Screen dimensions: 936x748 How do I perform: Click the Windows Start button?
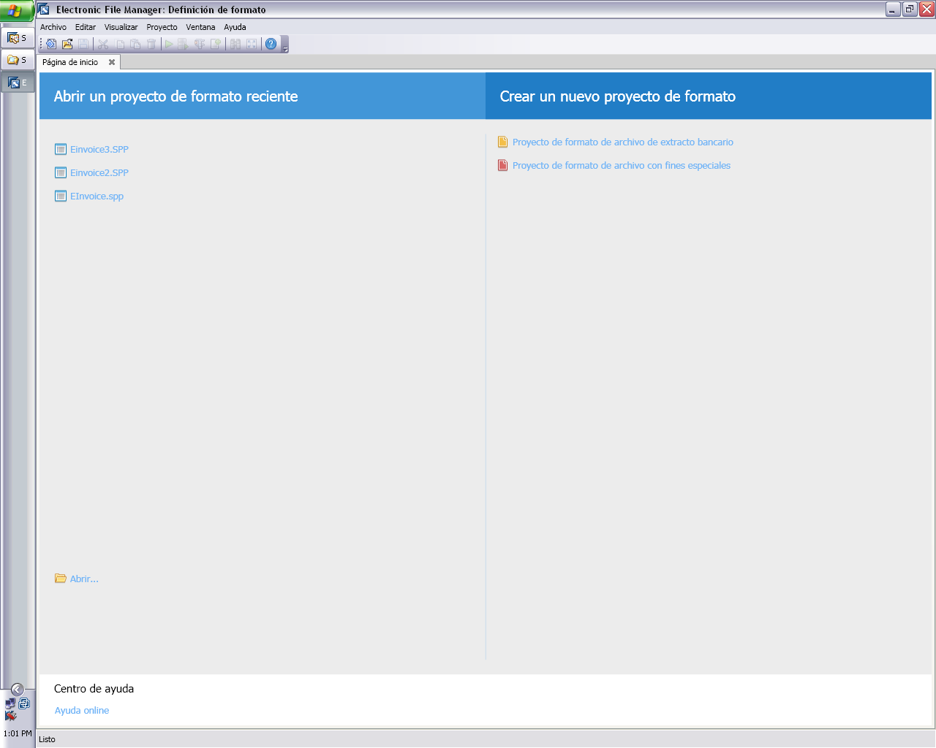coord(15,9)
